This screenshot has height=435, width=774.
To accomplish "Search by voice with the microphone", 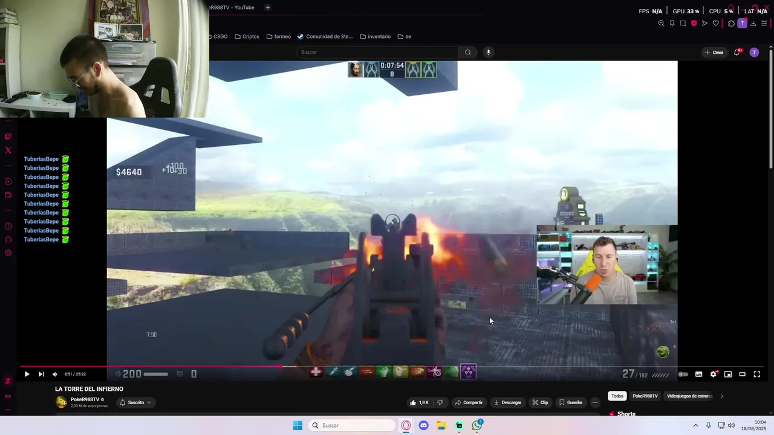I will coord(489,52).
